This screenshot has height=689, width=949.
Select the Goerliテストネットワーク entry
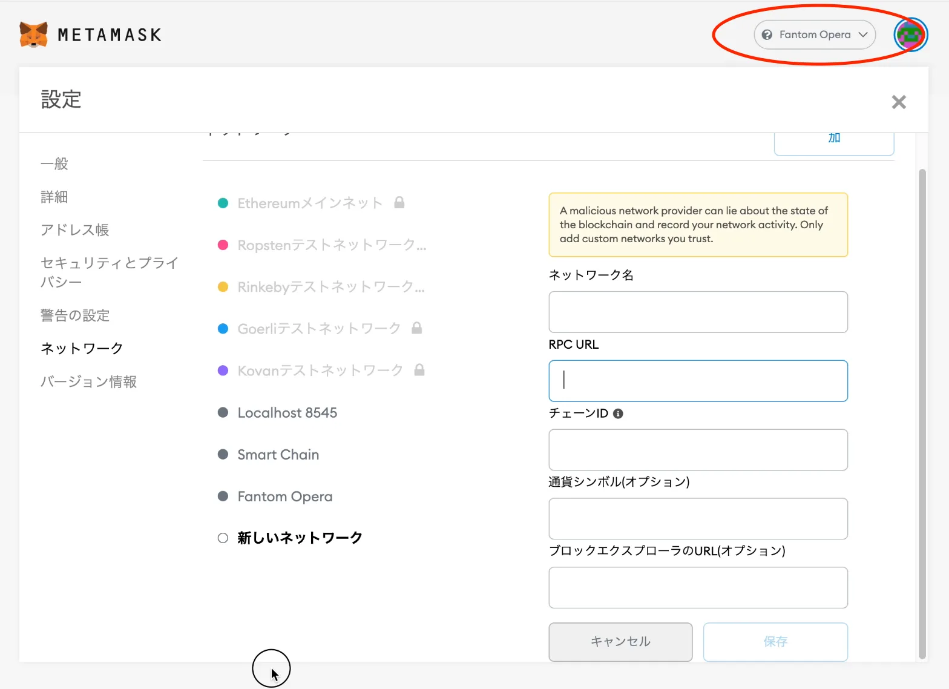point(319,328)
